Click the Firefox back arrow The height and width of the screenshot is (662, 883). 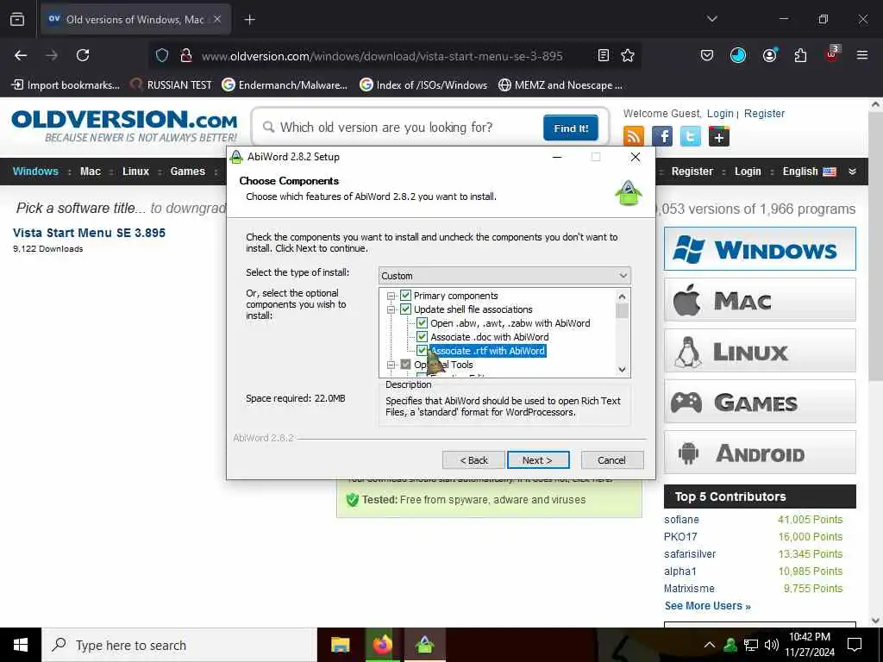coord(21,55)
